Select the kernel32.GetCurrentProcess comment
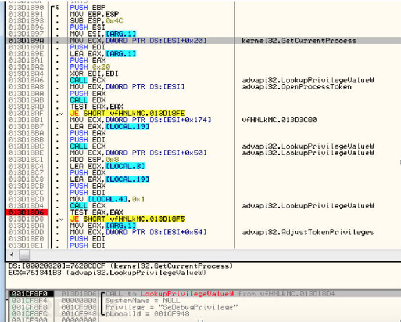This screenshot has height=322, width=401. (299, 41)
